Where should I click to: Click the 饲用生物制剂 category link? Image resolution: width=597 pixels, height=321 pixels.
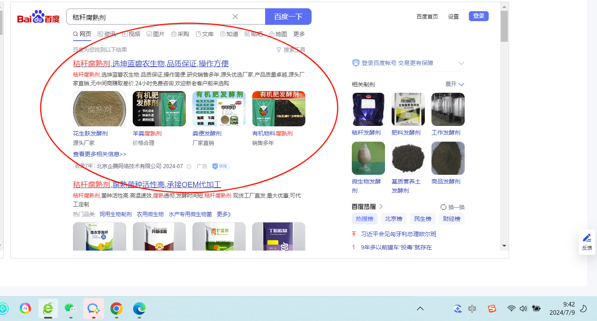click(x=116, y=214)
